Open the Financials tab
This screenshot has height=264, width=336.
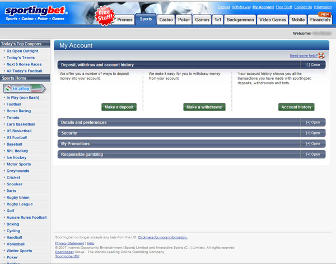point(320,20)
